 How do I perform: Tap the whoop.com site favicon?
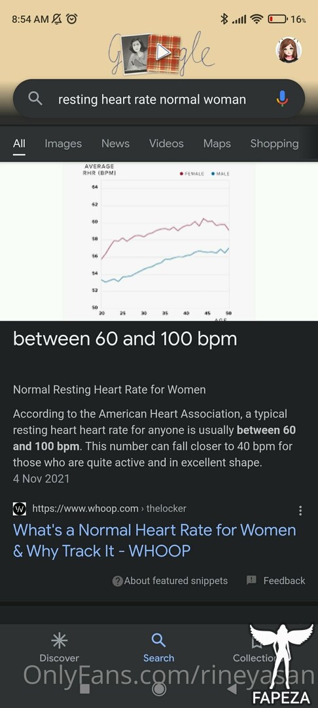click(x=20, y=509)
